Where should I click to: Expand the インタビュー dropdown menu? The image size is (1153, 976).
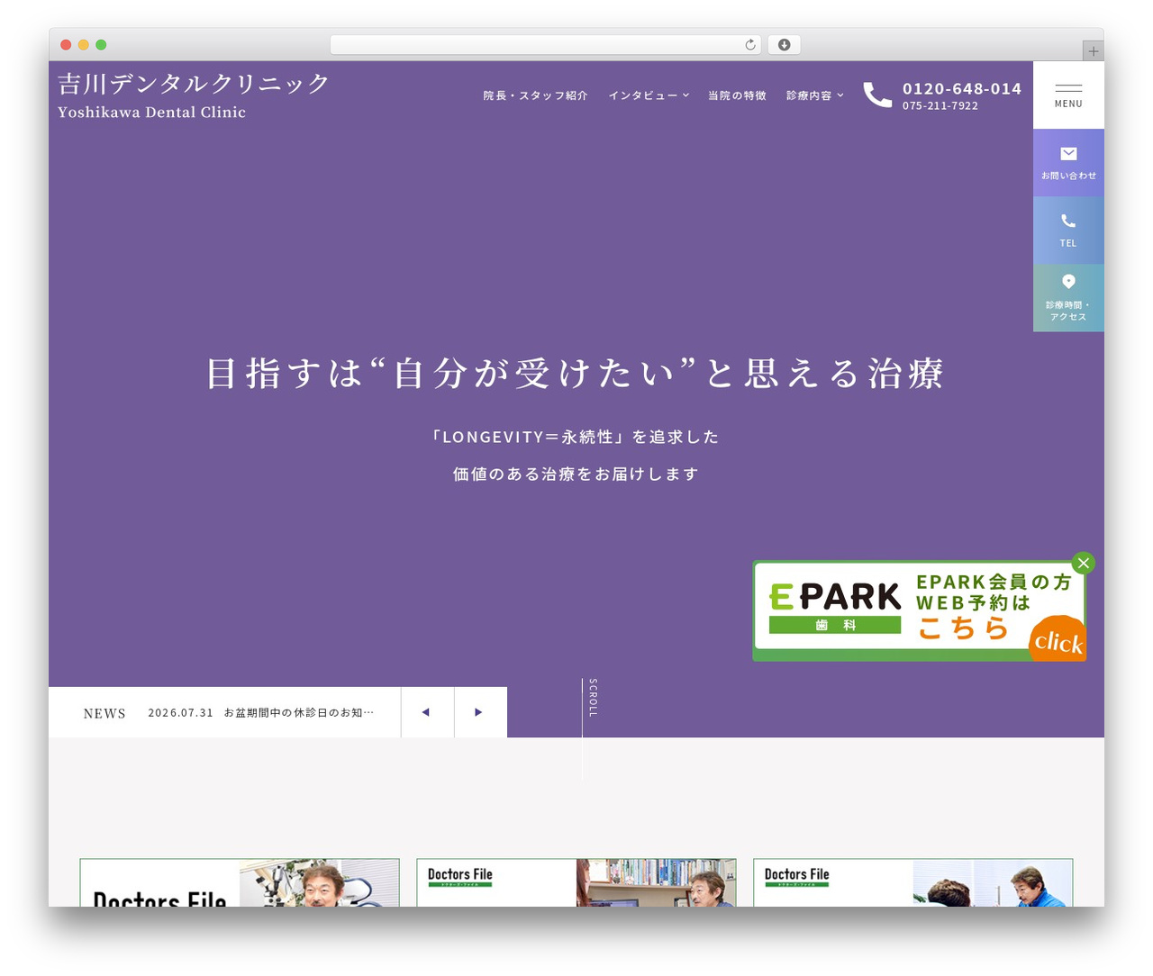(649, 95)
